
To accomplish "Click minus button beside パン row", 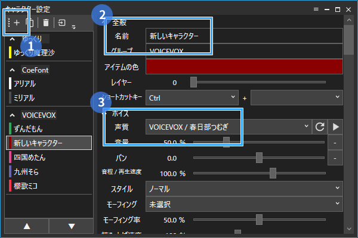I will 335,158.
